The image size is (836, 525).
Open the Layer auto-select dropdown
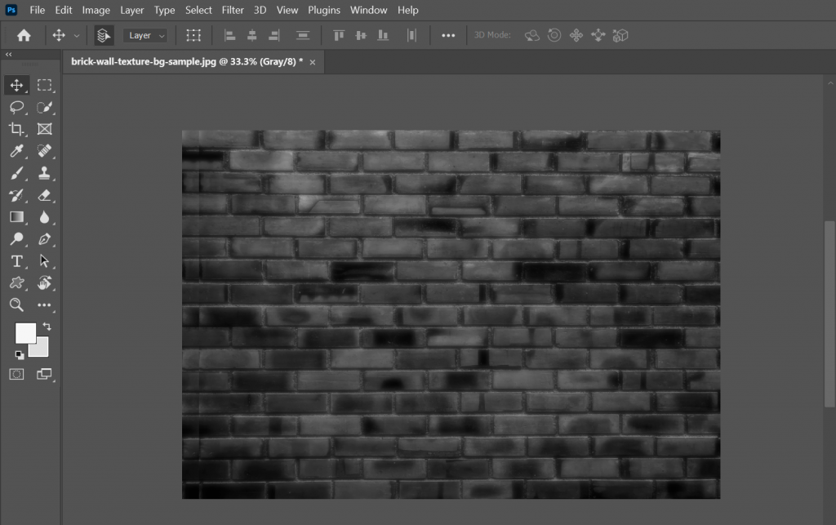(145, 35)
